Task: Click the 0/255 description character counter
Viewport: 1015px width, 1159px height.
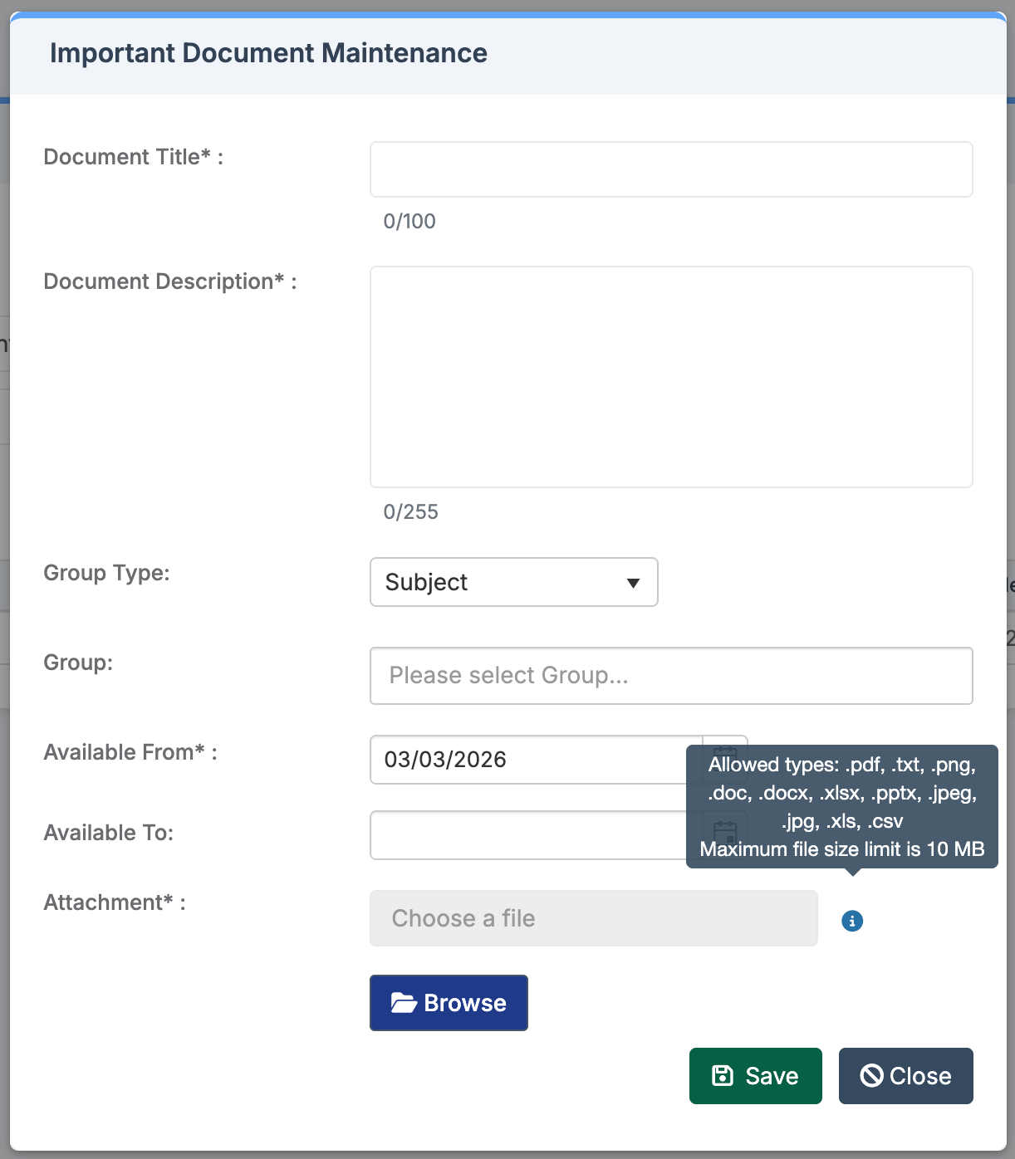Action: 410,512
